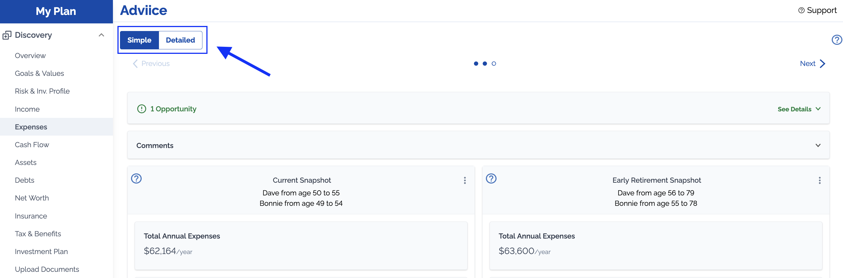Image resolution: width=843 pixels, height=278 pixels.
Task: Open Risk & Inv. Profile page
Action: coord(42,91)
